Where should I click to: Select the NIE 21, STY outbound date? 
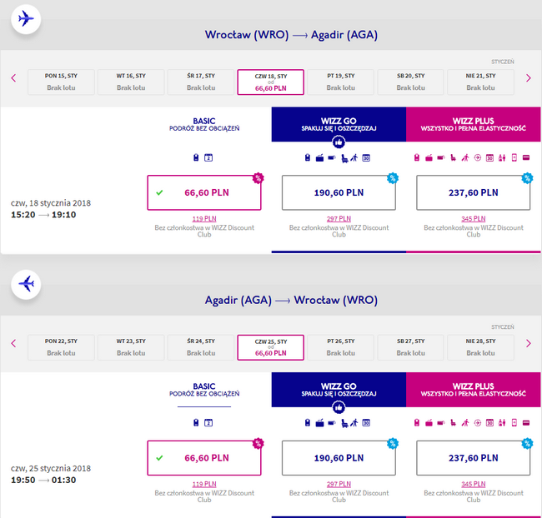(480, 82)
